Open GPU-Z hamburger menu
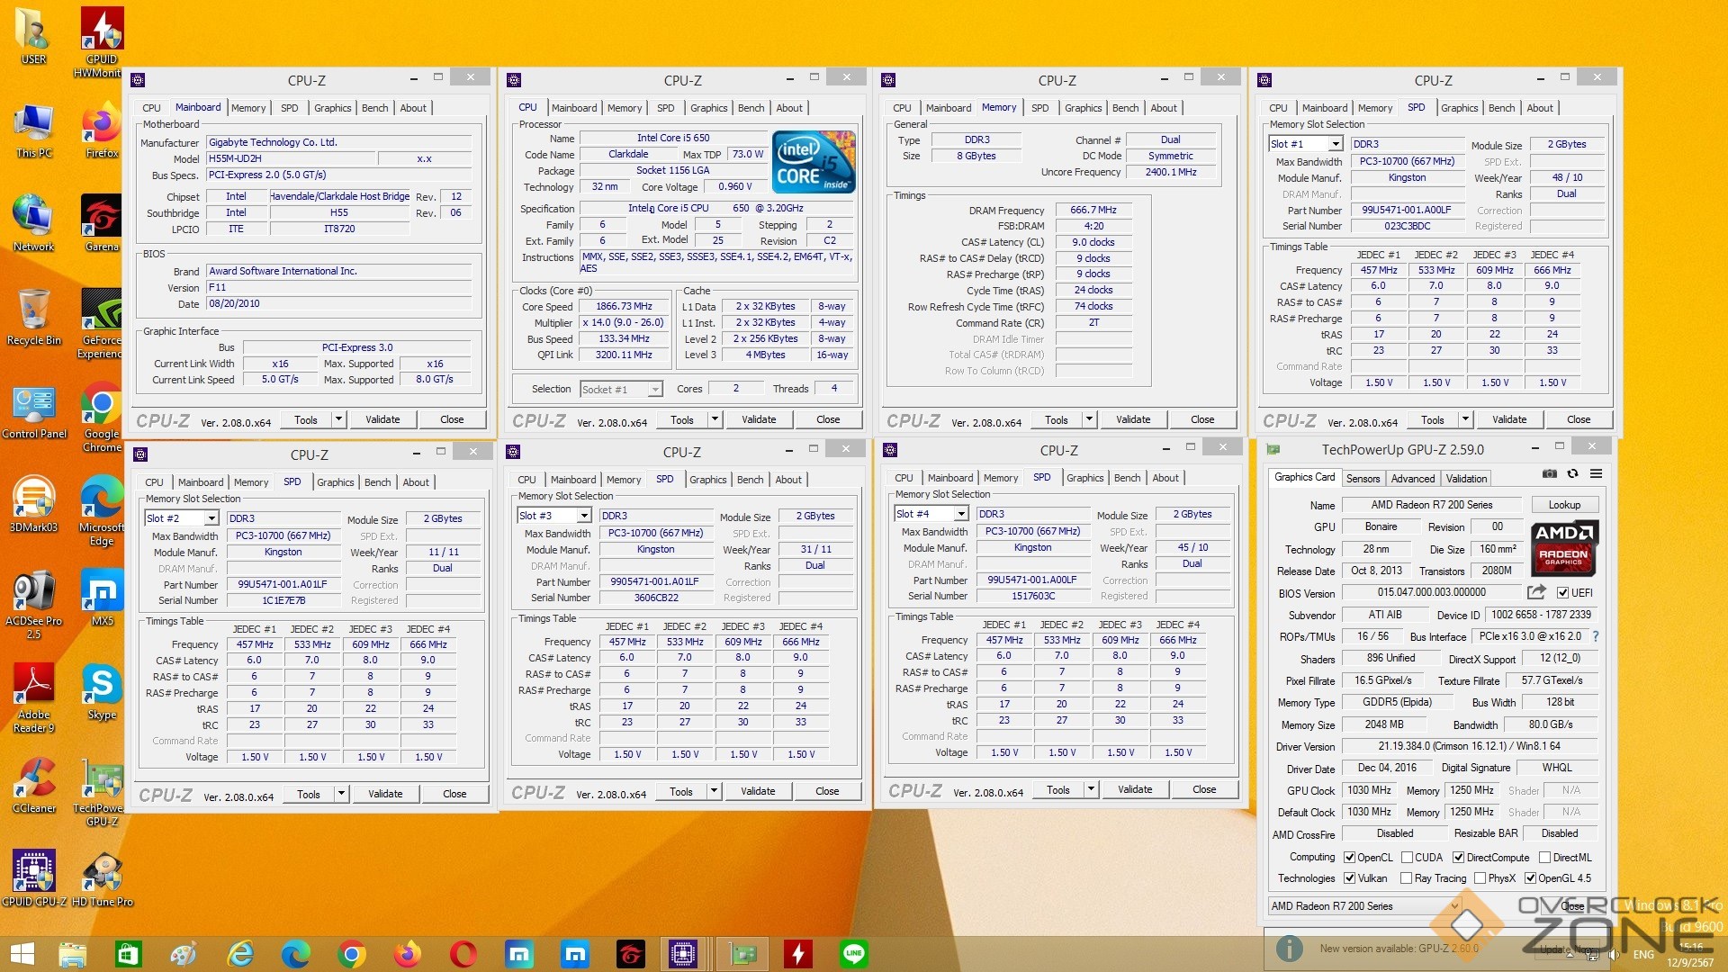Image resolution: width=1728 pixels, height=972 pixels. point(1596,473)
